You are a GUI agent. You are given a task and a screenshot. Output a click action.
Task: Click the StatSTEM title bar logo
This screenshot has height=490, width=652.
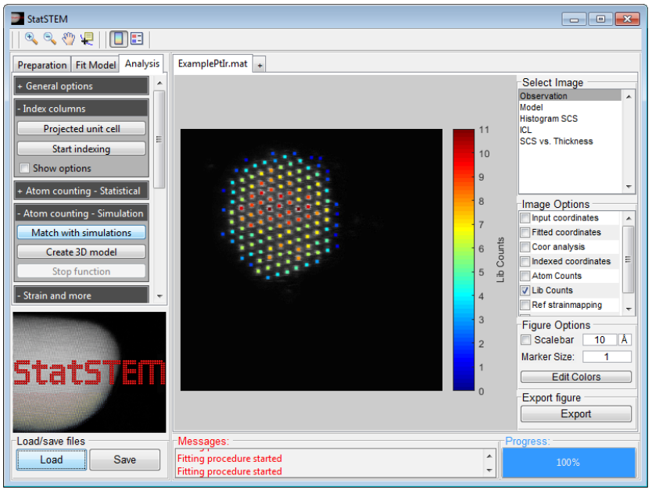pyautogui.click(x=17, y=17)
